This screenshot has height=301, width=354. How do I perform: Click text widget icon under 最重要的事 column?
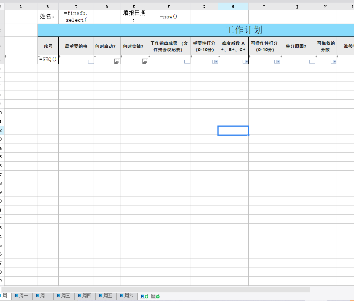coord(91,62)
